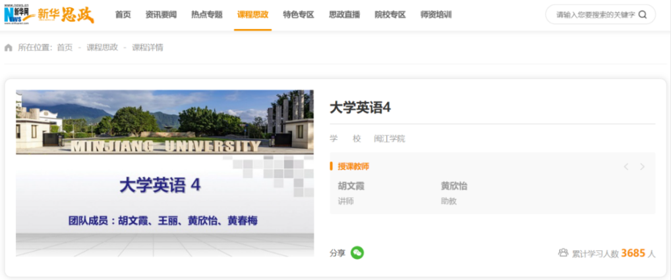Show next teachers with right arrow
Image resolution: width=671 pixels, height=280 pixels.
pos(642,166)
